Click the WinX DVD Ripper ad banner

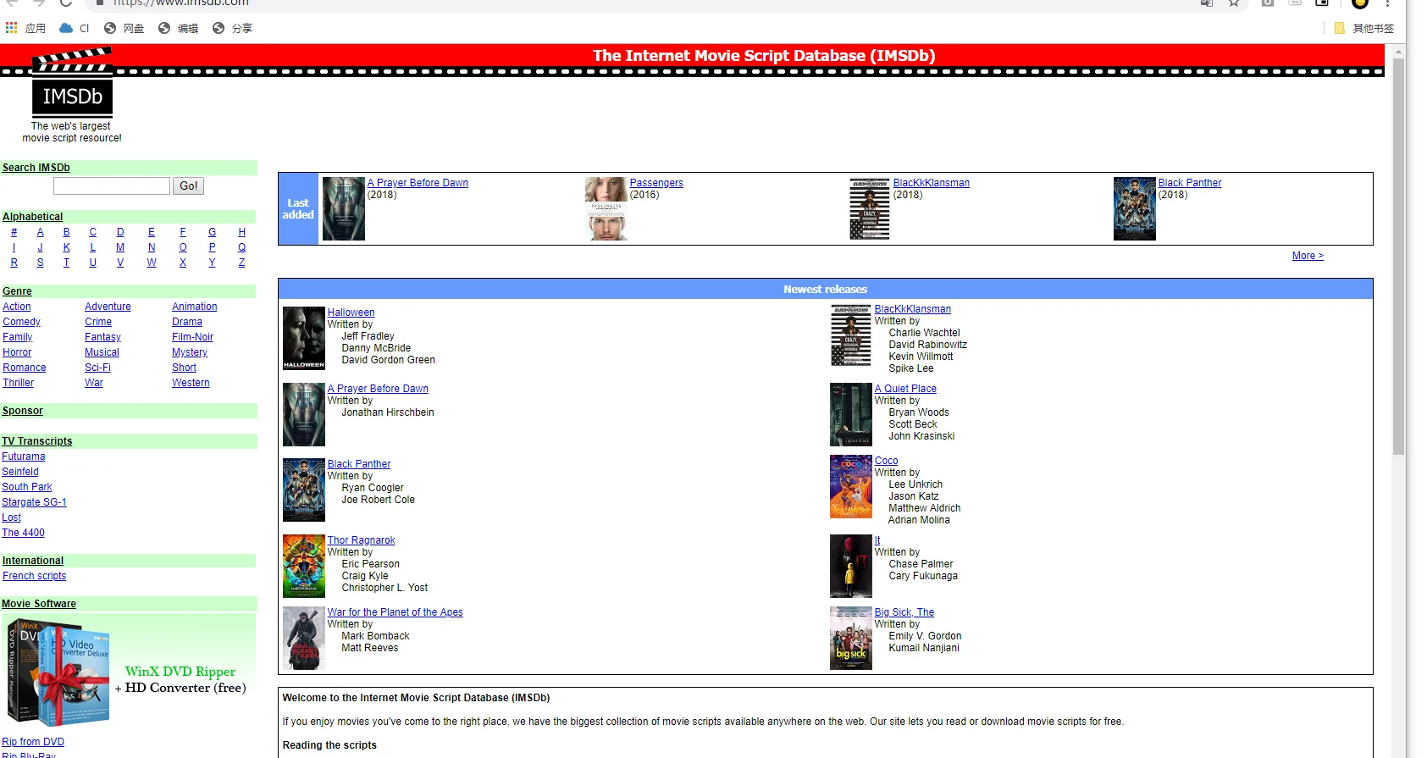pos(129,672)
